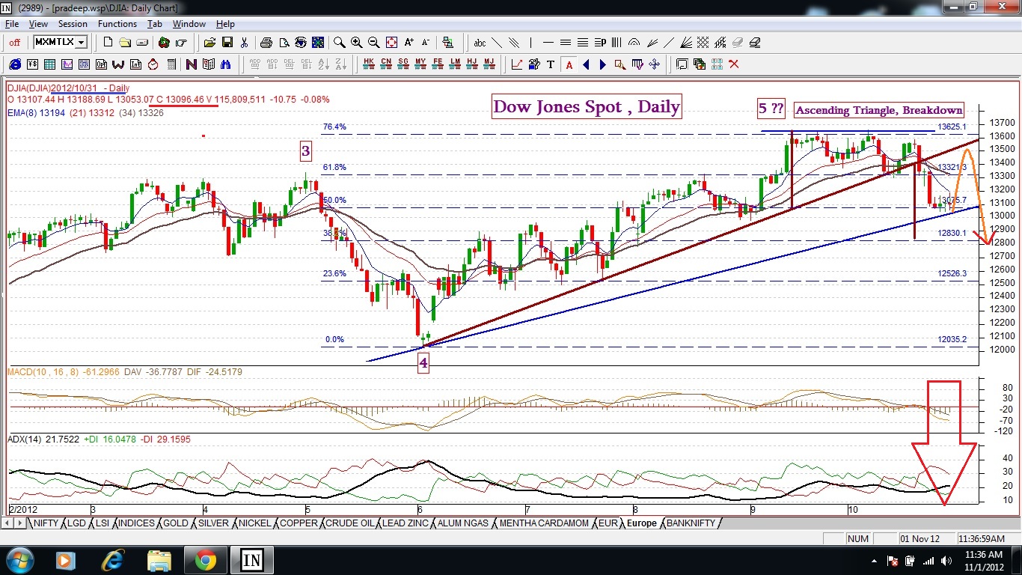Click the line chart type icon
1022x575 pixels.
pos(517,64)
